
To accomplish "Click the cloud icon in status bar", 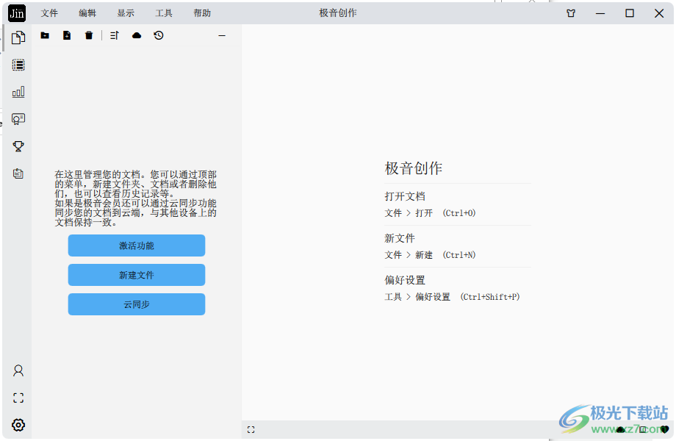I will [621, 429].
